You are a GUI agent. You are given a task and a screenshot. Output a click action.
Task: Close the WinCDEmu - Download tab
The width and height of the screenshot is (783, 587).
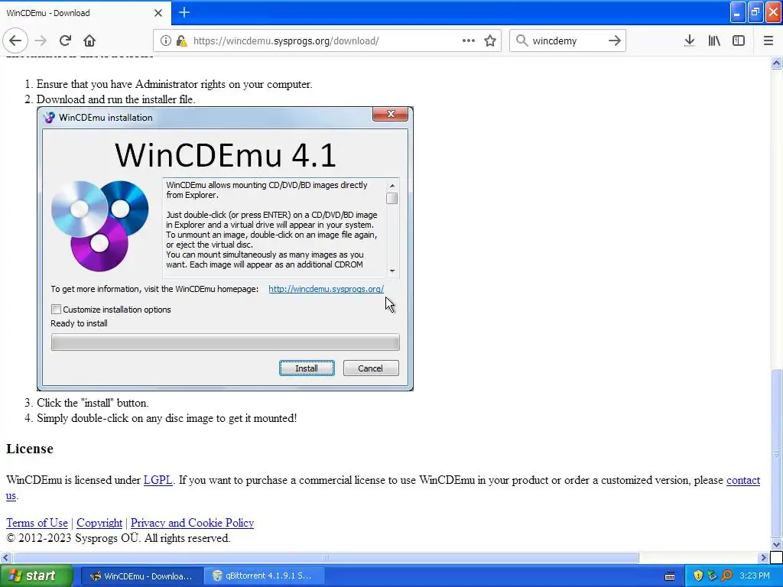158,13
